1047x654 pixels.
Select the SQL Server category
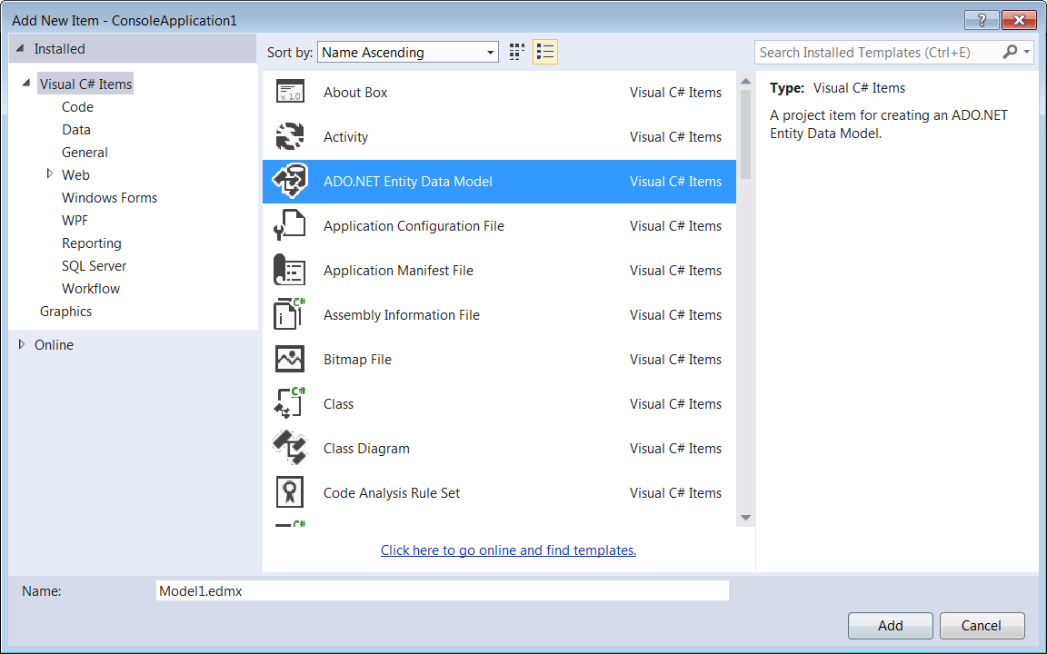(x=95, y=265)
